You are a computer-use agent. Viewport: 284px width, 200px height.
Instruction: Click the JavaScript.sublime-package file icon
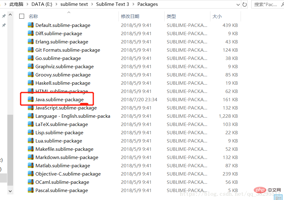(31, 108)
